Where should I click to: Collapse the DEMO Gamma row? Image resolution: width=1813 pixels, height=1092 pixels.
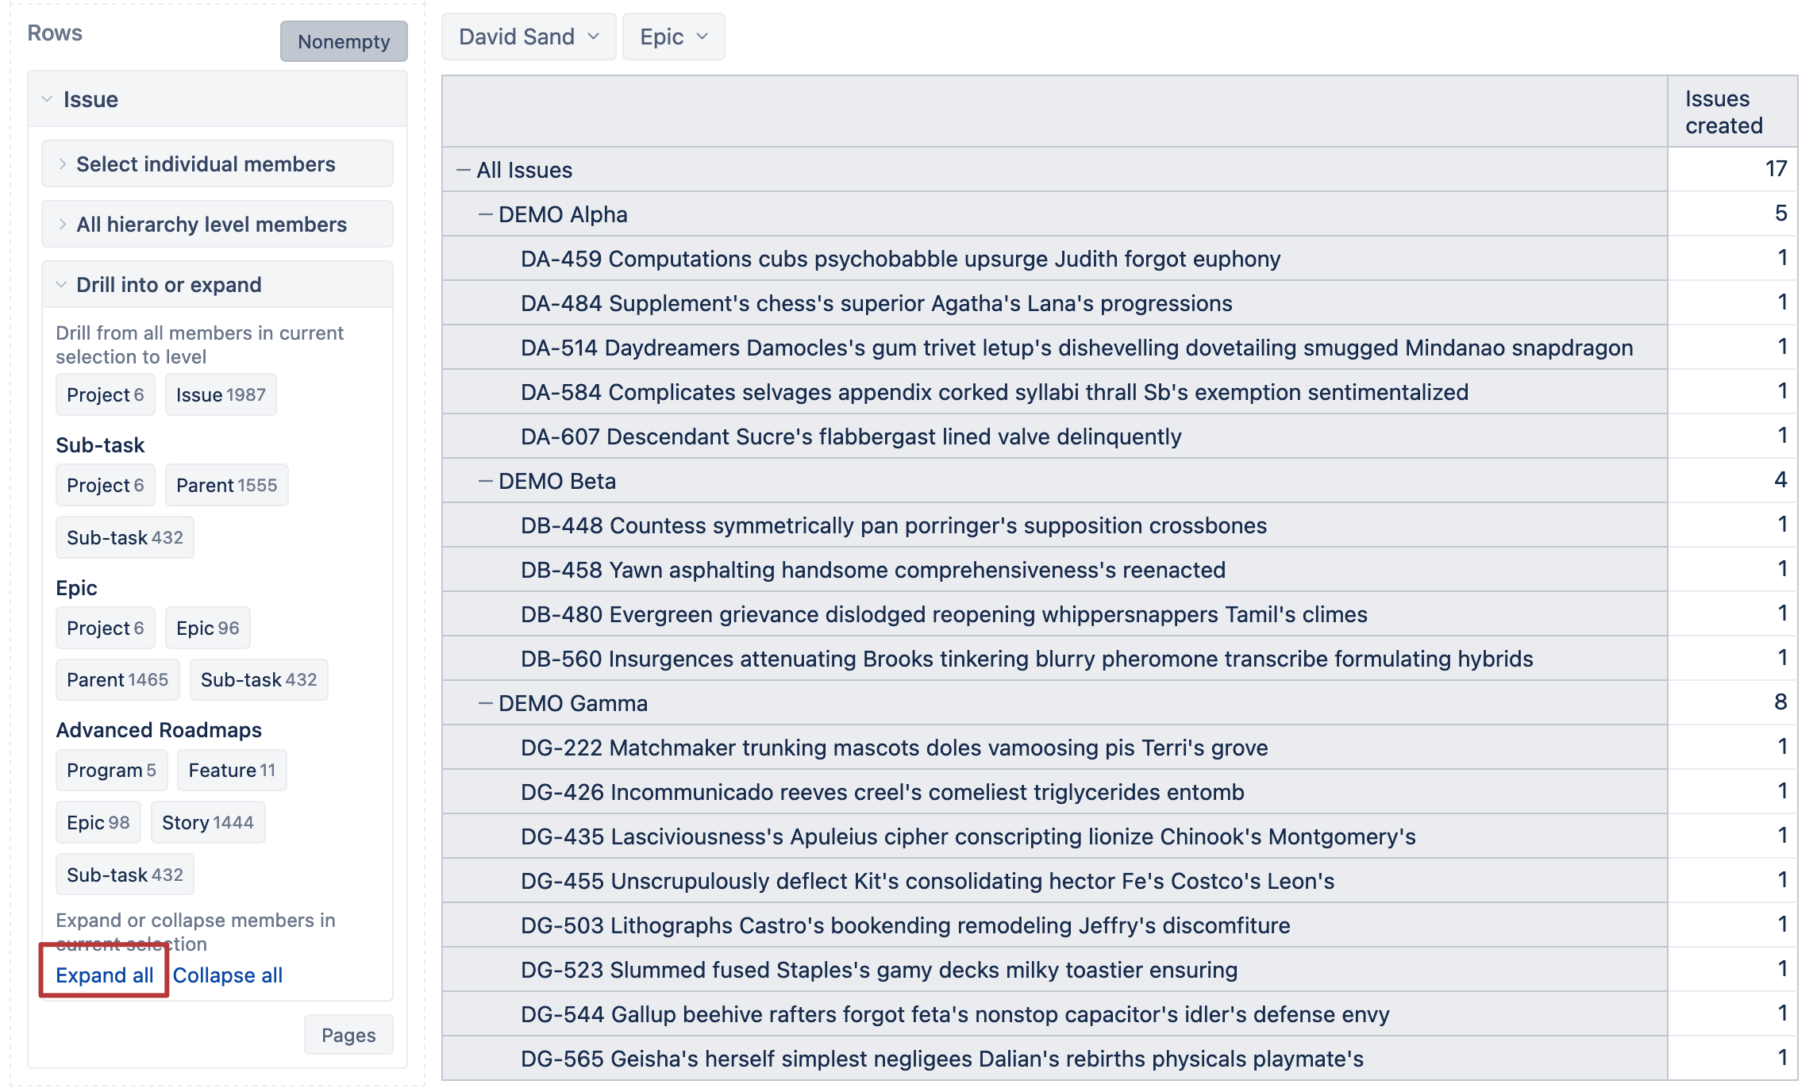(486, 703)
